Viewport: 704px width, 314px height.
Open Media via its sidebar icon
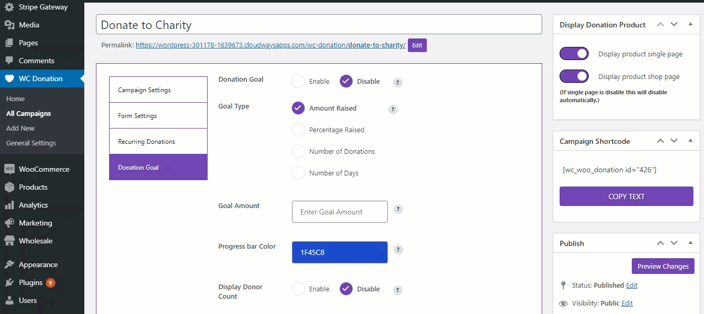(x=9, y=25)
